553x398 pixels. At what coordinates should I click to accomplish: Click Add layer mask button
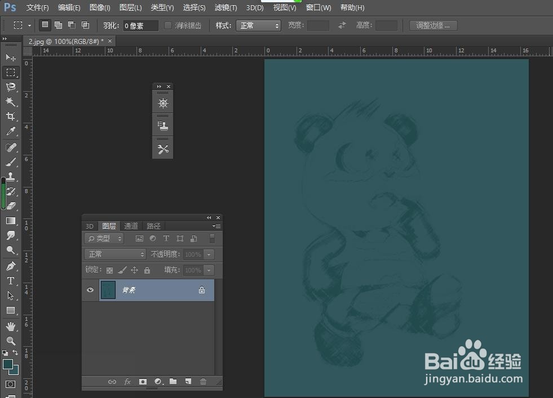[x=143, y=382]
